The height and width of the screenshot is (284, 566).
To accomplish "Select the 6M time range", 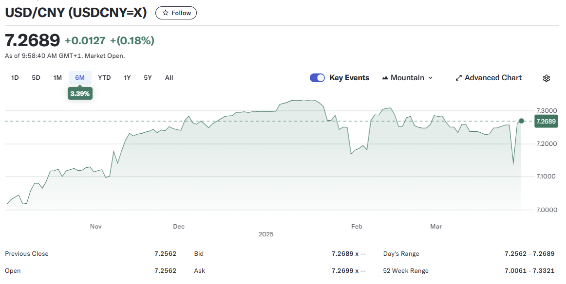I will click(80, 78).
